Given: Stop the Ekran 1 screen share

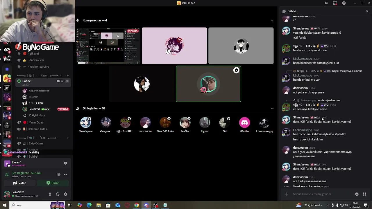Looking at the screenshot, I should [x=65, y=163].
